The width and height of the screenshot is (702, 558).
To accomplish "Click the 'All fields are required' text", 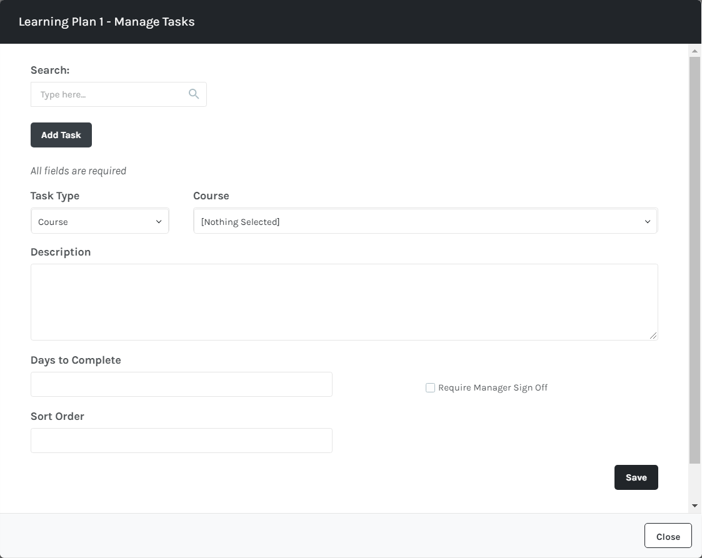I will point(78,171).
